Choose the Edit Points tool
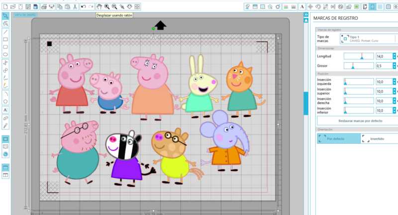 (5, 24)
